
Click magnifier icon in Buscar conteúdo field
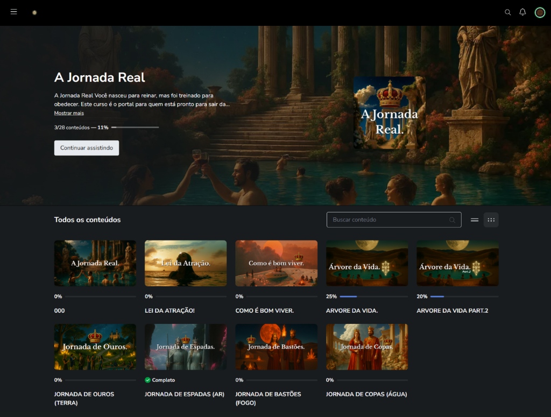452,220
